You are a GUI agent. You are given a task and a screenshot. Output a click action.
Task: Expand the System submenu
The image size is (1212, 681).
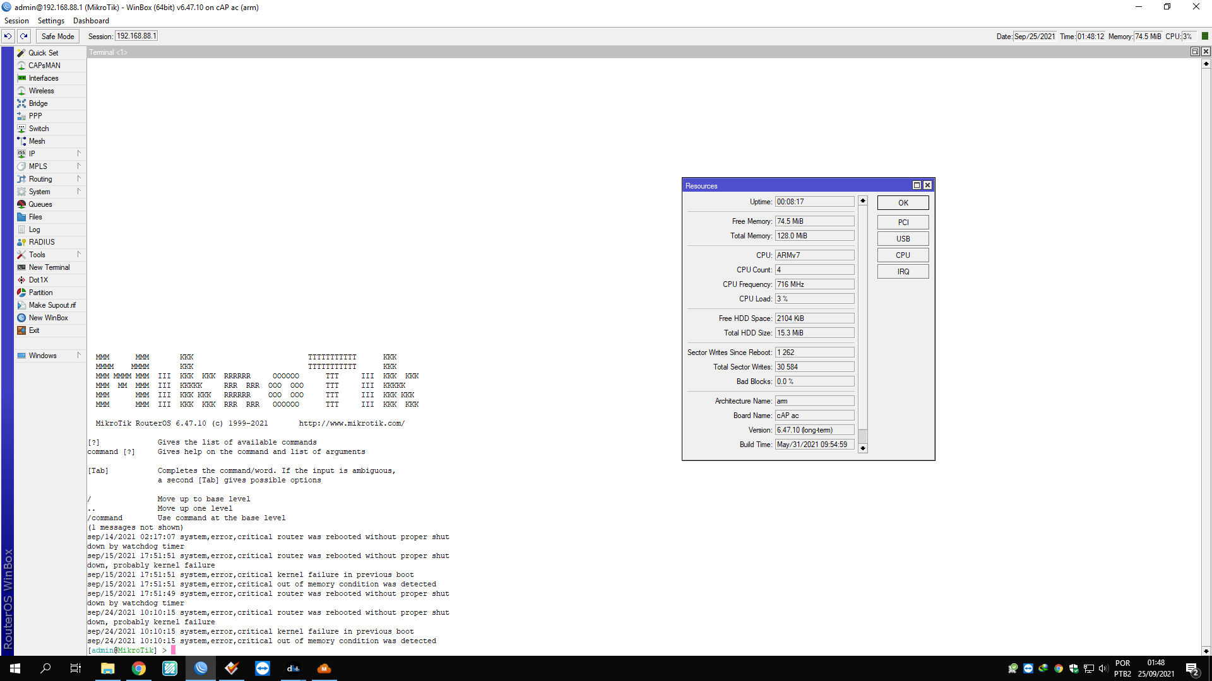[x=79, y=191]
